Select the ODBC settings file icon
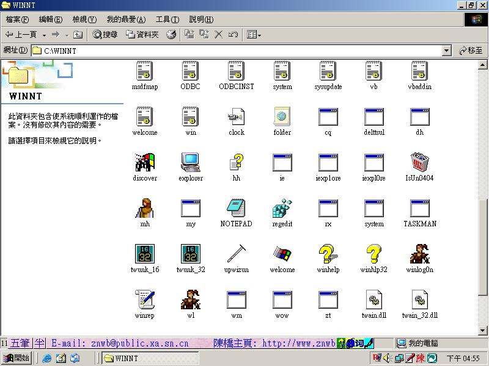This screenshot has width=489, height=366. click(x=190, y=71)
